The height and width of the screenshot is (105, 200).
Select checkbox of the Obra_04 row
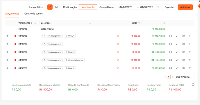pos(12,52)
